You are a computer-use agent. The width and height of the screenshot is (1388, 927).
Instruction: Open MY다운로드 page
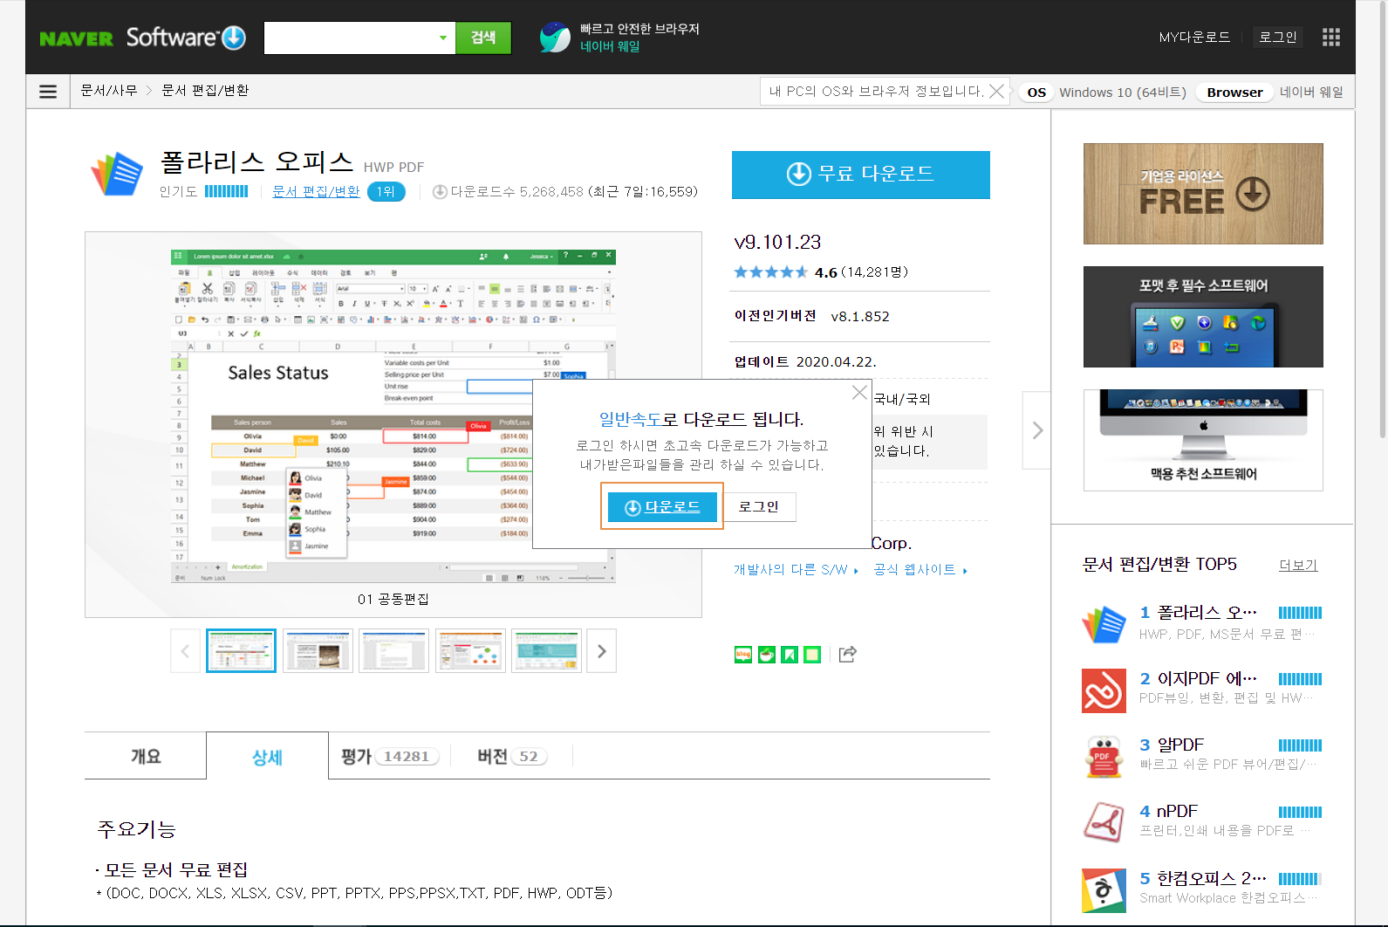pos(1194,38)
